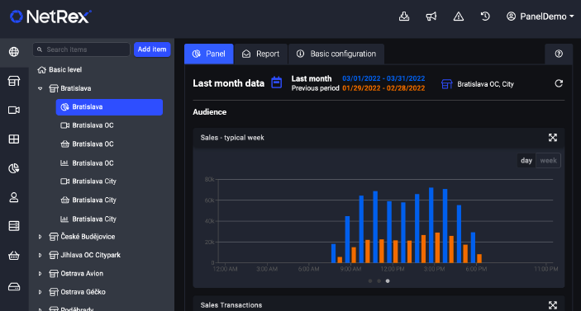Open the history clock icon
581x311 pixels.
[x=485, y=16]
